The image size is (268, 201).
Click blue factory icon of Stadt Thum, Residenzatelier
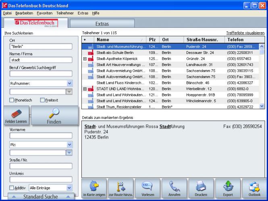coord(91,107)
